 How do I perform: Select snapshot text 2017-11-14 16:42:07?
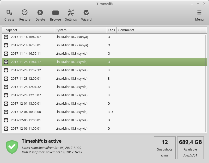[26, 37]
